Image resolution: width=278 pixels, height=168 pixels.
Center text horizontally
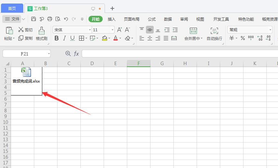tap(150, 38)
